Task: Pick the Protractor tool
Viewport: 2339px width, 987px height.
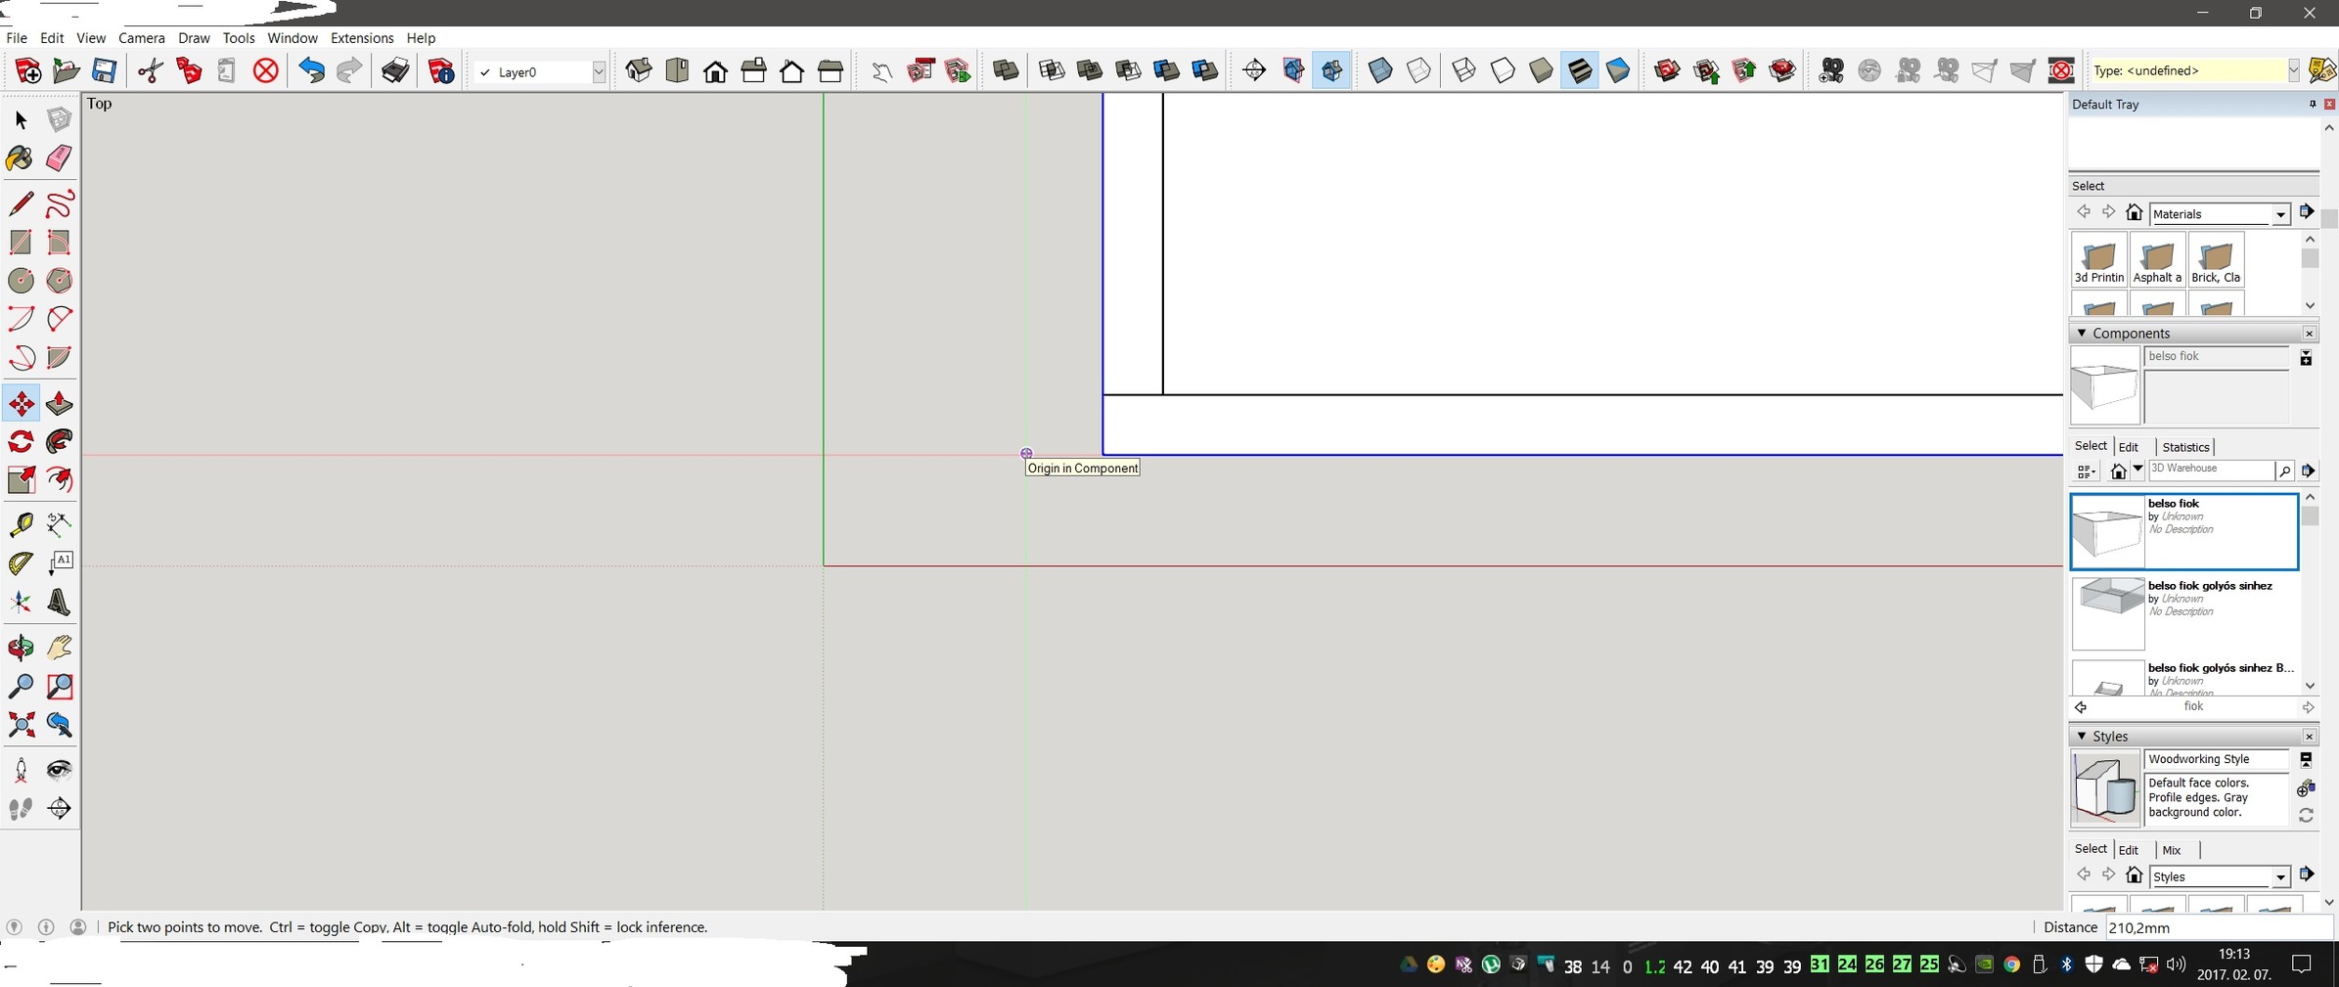Action: (x=21, y=562)
